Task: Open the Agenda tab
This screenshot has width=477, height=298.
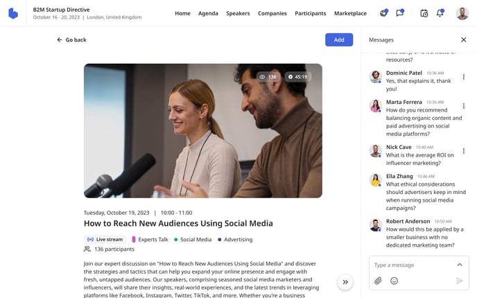Action: 208,13
